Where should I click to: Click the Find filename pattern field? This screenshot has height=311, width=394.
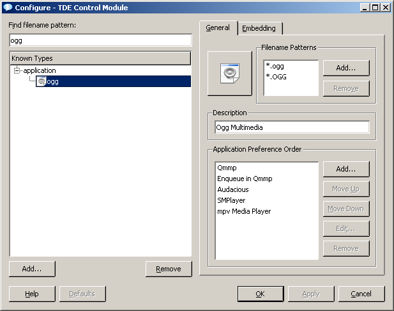[x=100, y=40]
